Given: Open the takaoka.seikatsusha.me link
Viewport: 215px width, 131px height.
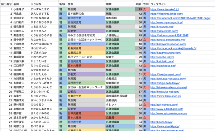Looking at the screenshot, I should coord(168,87).
